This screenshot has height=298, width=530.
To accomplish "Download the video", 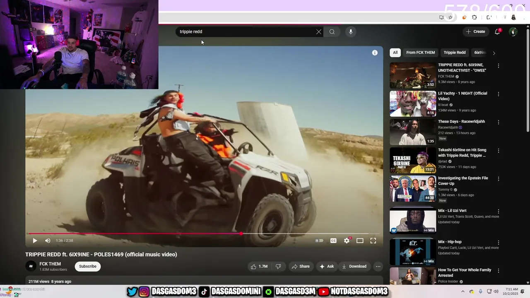I will [x=354, y=267].
